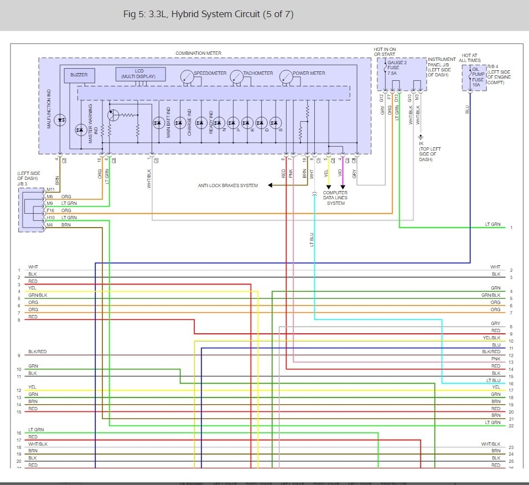The height and width of the screenshot is (485, 529).
Task: Click the READY IND label
Action: click(x=211, y=122)
